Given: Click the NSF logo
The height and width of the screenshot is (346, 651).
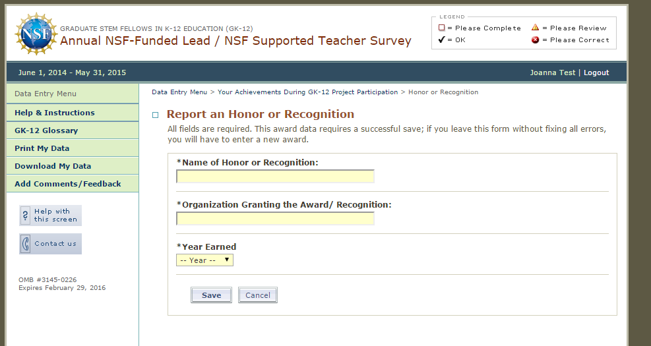Looking at the screenshot, I should tap(36, 34).
